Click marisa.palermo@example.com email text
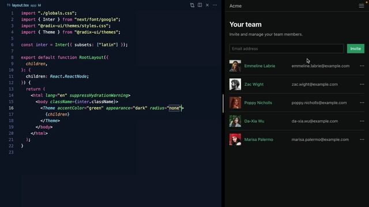Viewport: 369px width, 207px height. 320,139
